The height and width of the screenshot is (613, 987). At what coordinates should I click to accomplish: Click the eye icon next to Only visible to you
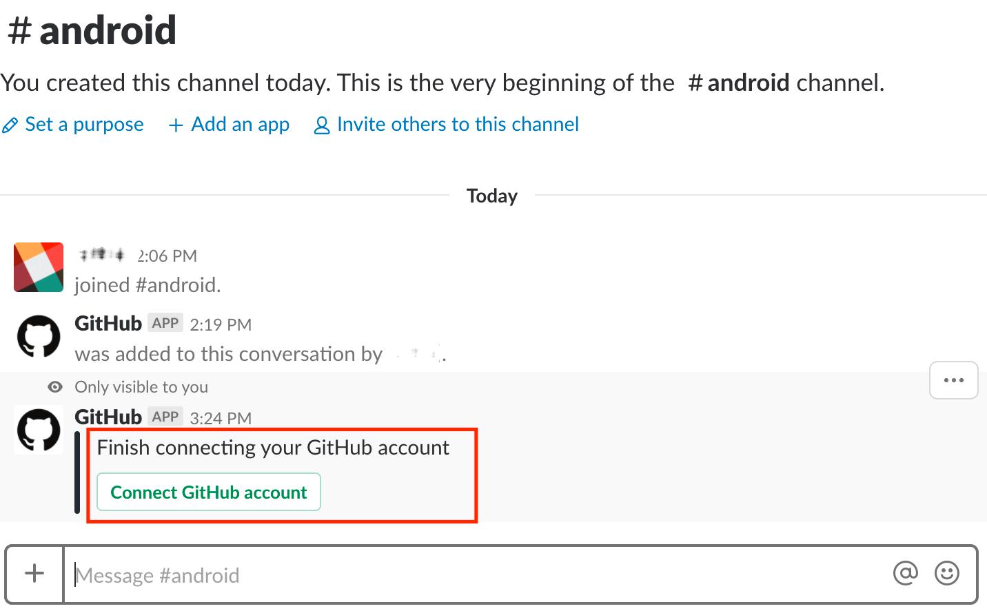(55, 387)
